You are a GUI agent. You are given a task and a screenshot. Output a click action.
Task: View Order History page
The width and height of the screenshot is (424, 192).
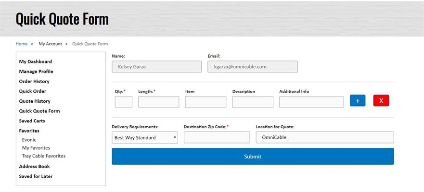coord(34,82)
